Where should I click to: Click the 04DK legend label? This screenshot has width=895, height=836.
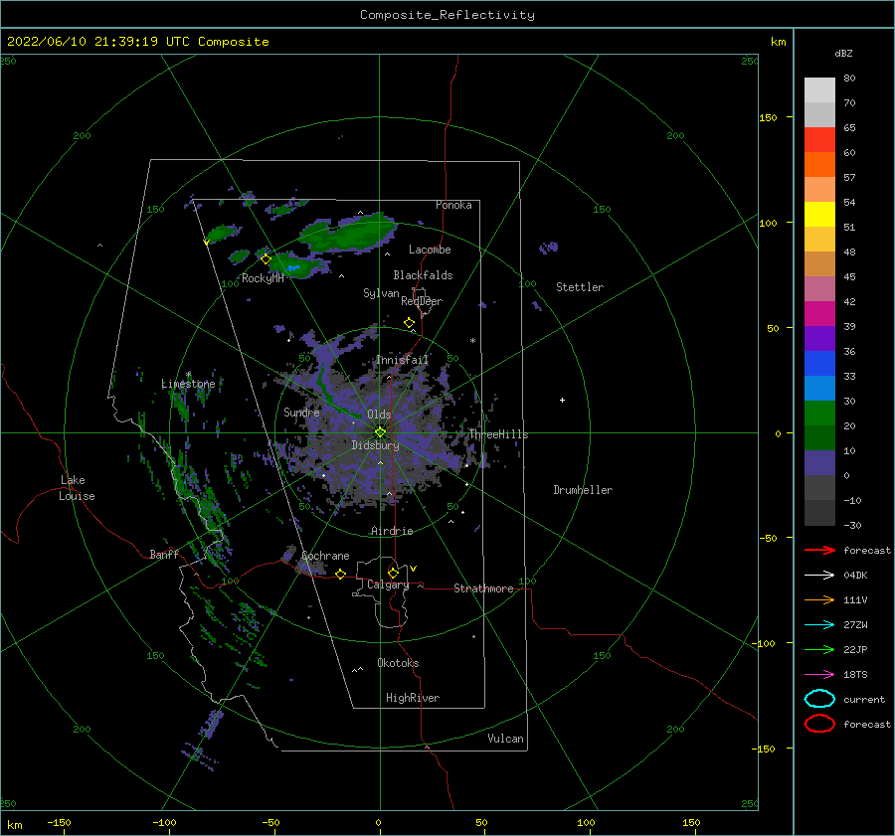pos(855,576)
